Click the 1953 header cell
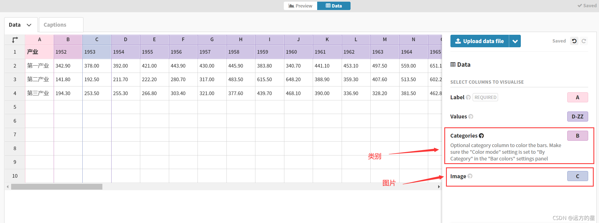Screen dimensions: 599x223 point(97,52)
